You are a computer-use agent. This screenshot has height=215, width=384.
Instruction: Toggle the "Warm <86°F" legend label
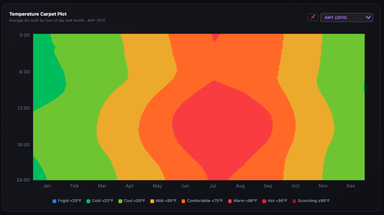(245, 201)
